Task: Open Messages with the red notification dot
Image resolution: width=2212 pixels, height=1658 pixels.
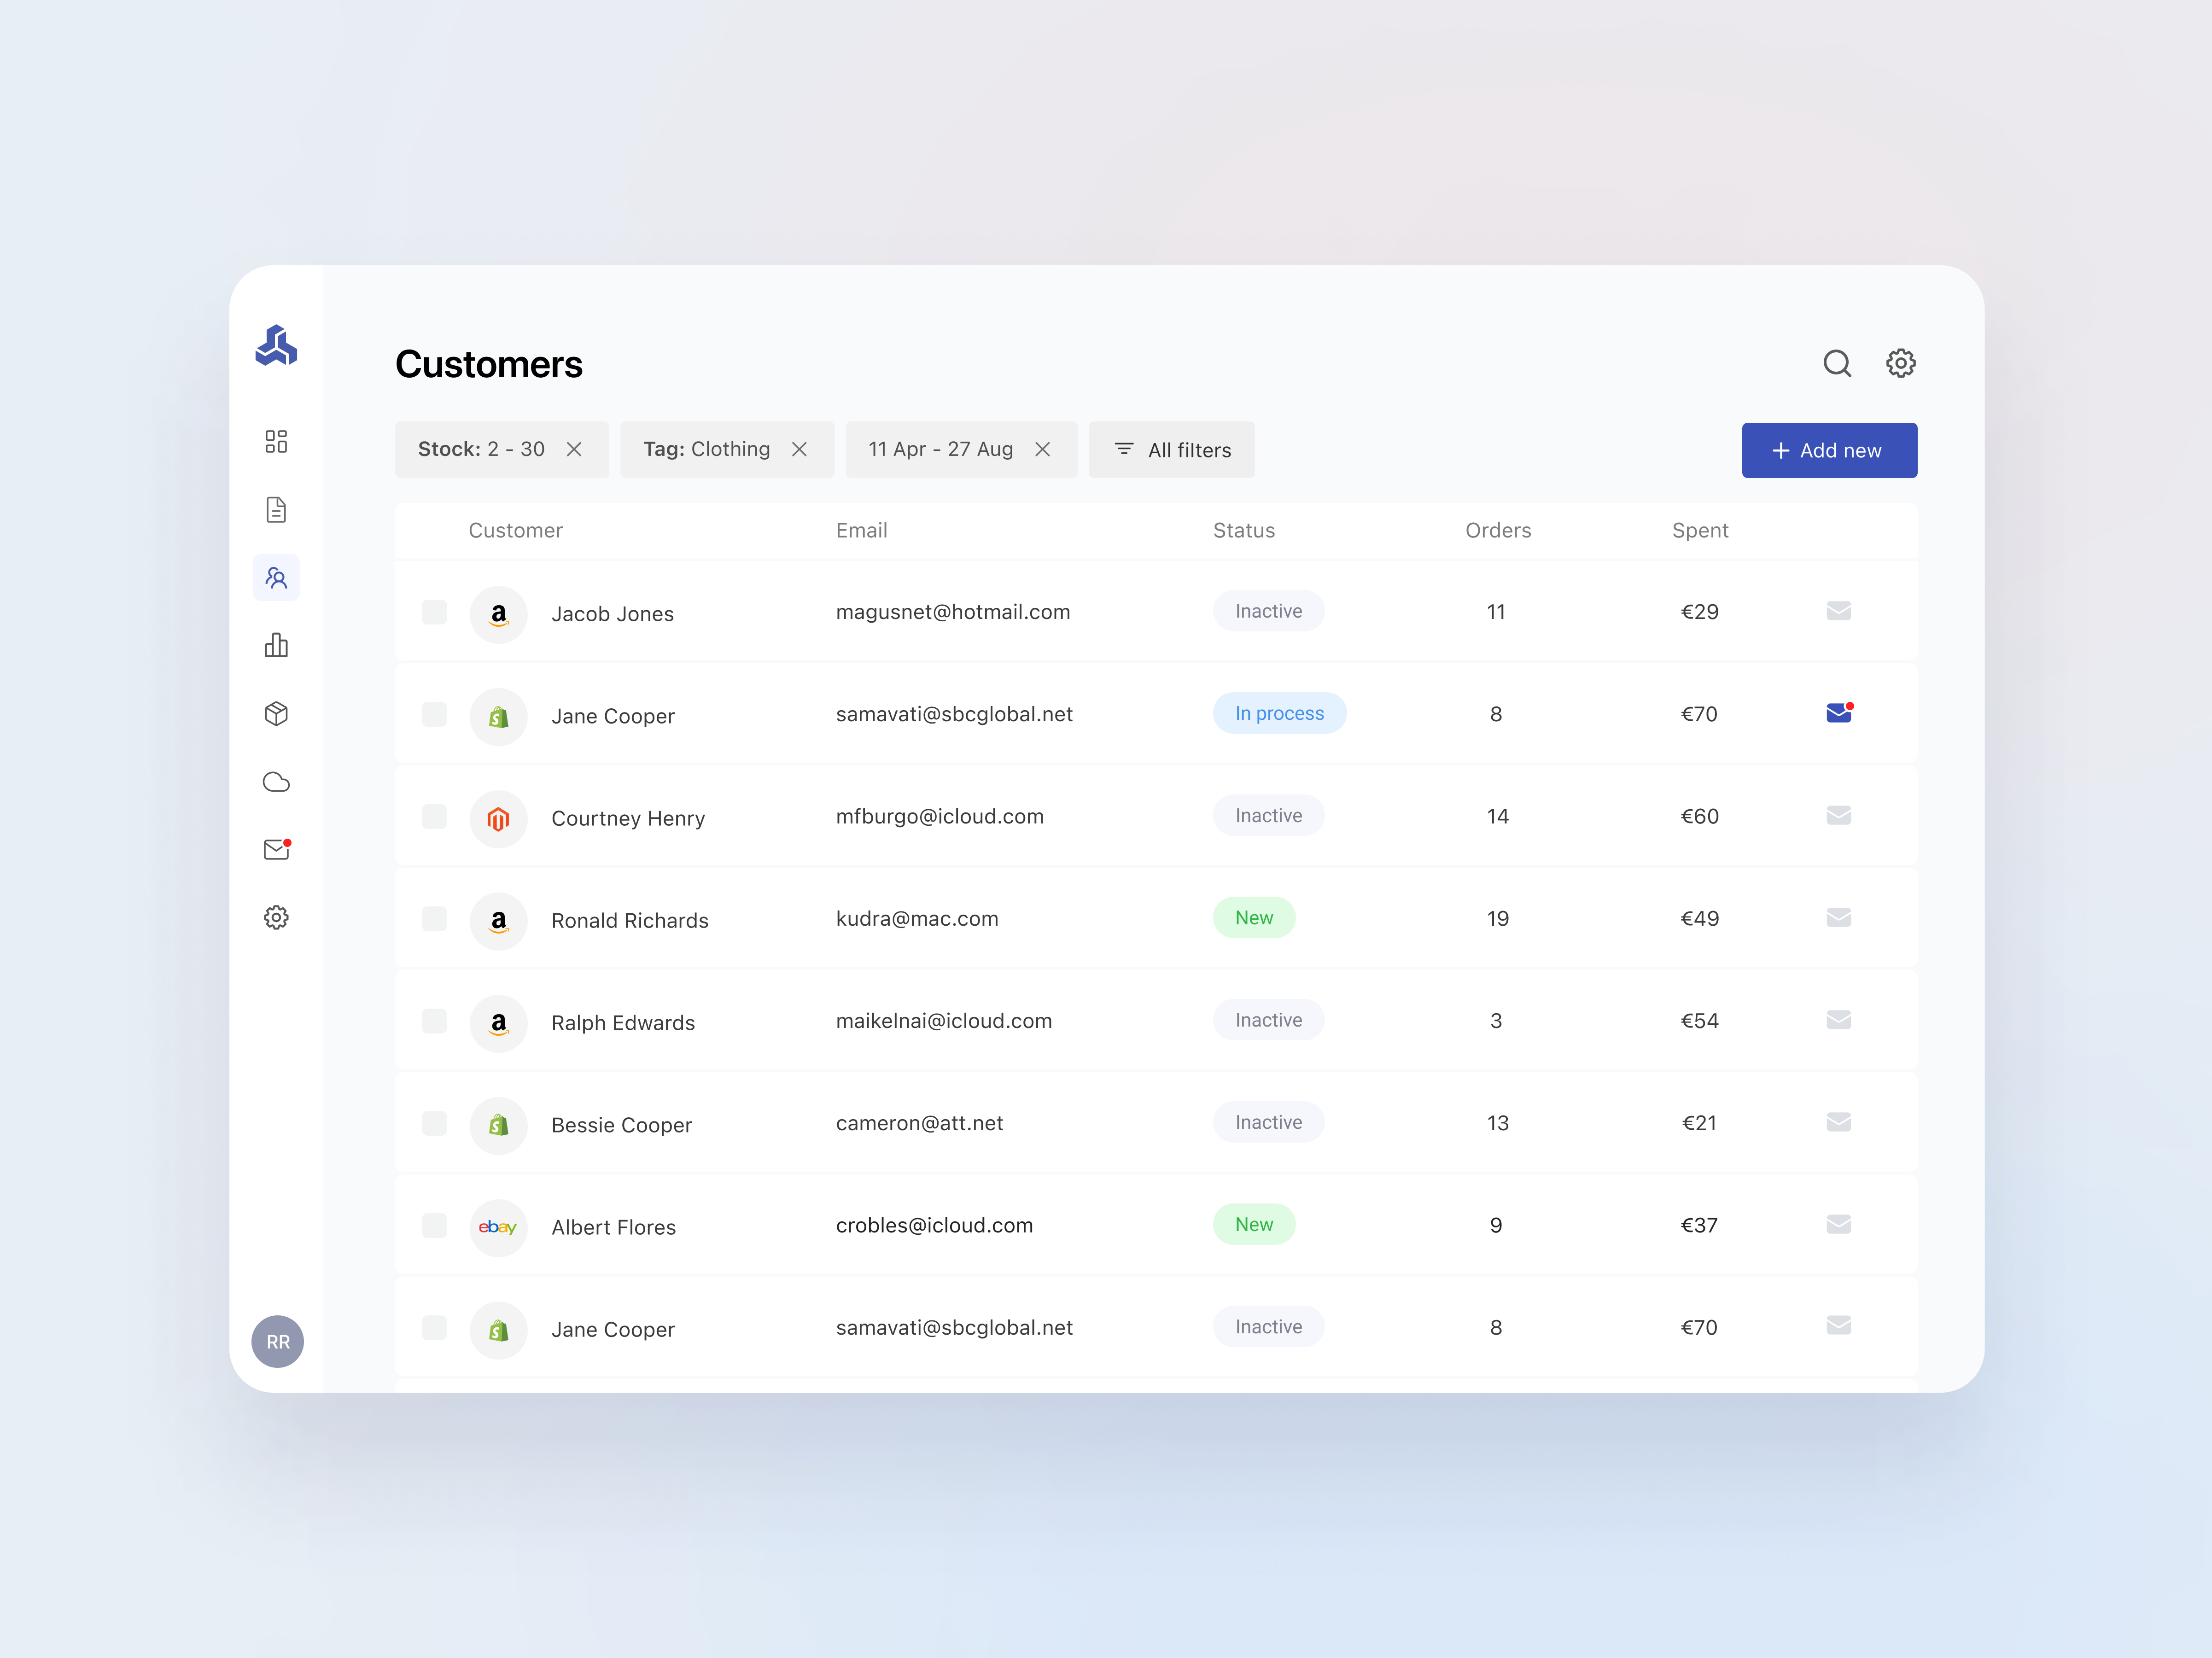Action: point(276,849)
